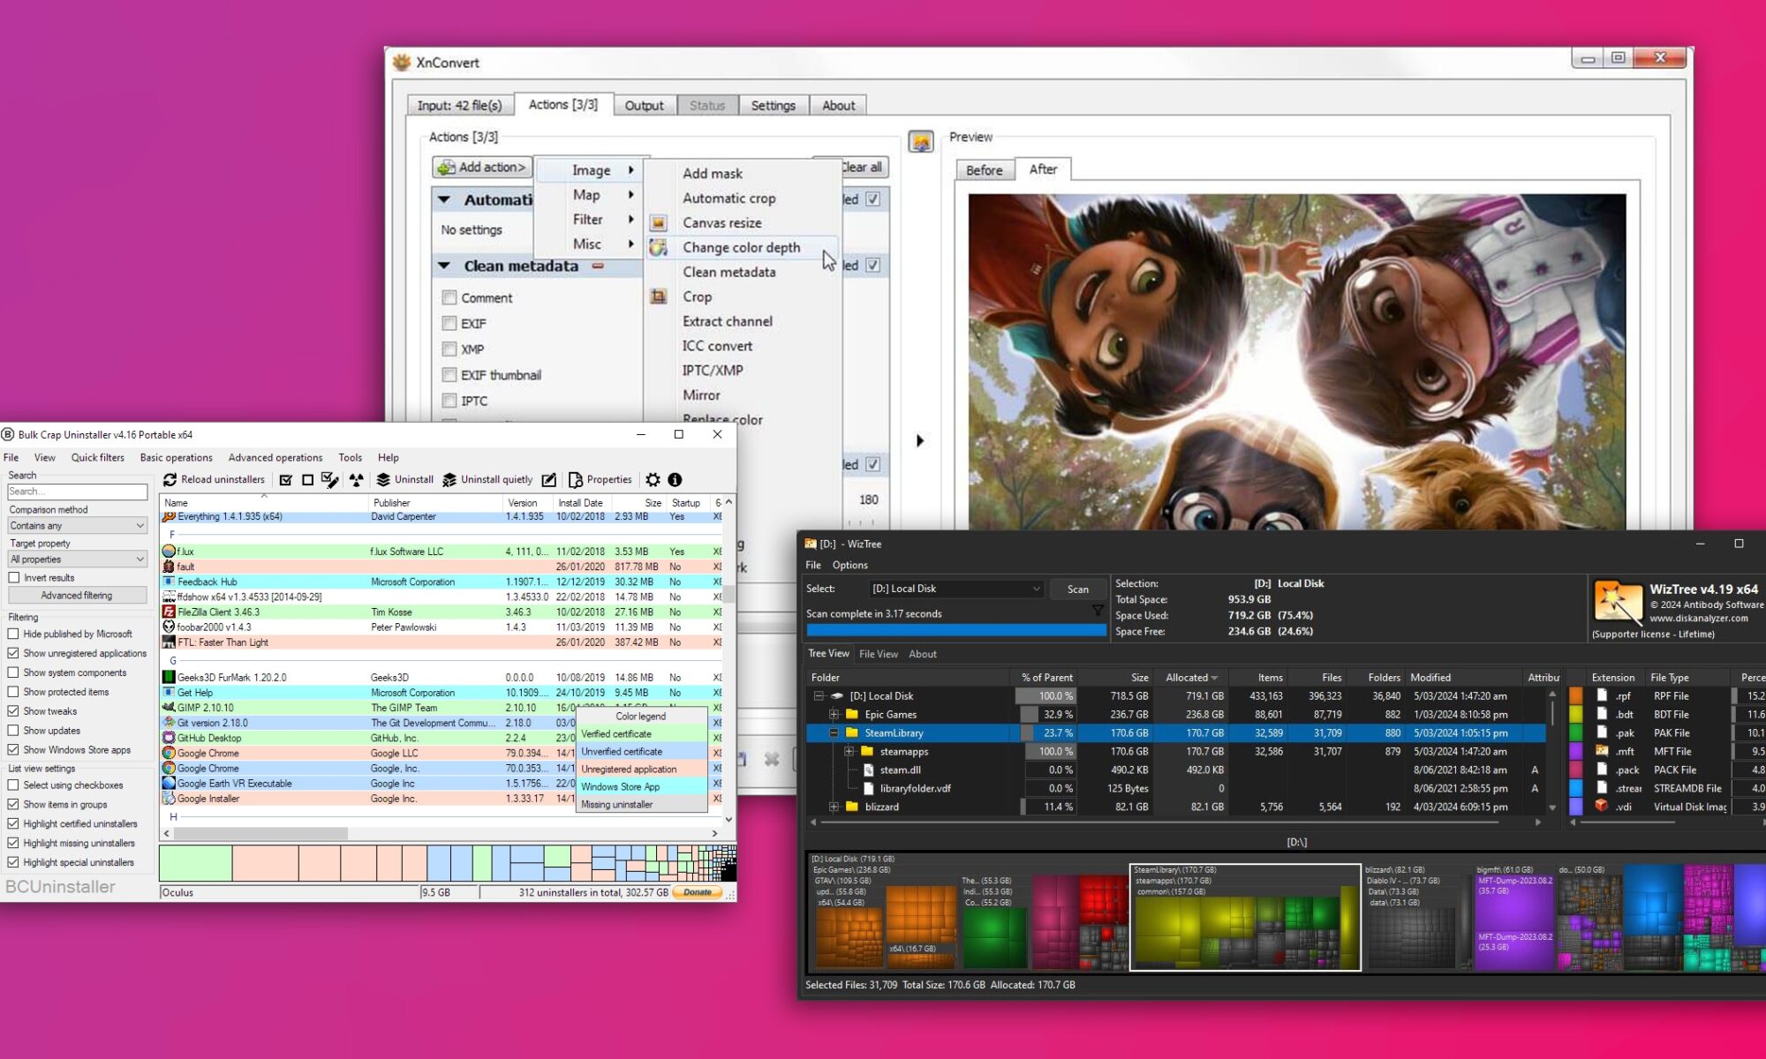Viewport: 1766px width, 1059px height.
Task: Open the Options menu in WizTree
Action: 849,565
